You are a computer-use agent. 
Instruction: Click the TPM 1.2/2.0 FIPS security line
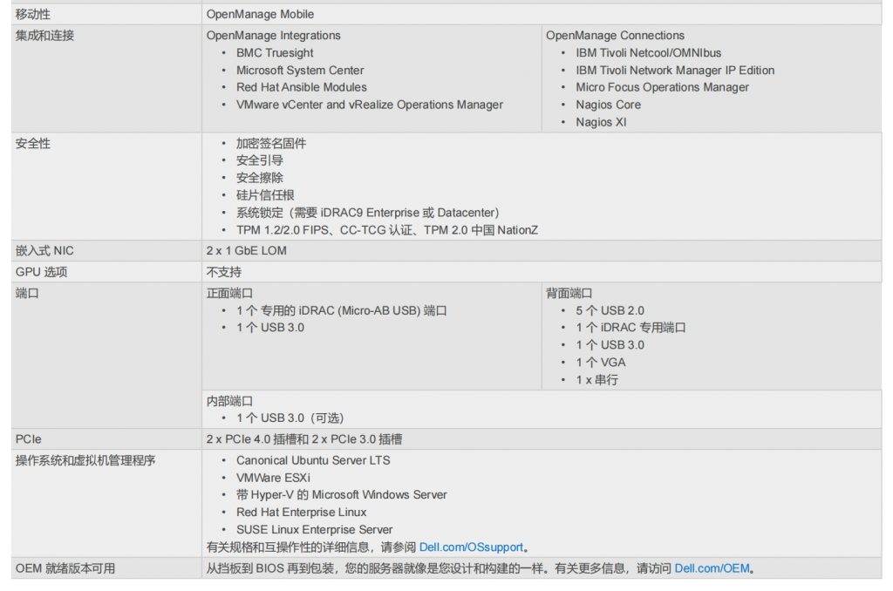(392, 230)
